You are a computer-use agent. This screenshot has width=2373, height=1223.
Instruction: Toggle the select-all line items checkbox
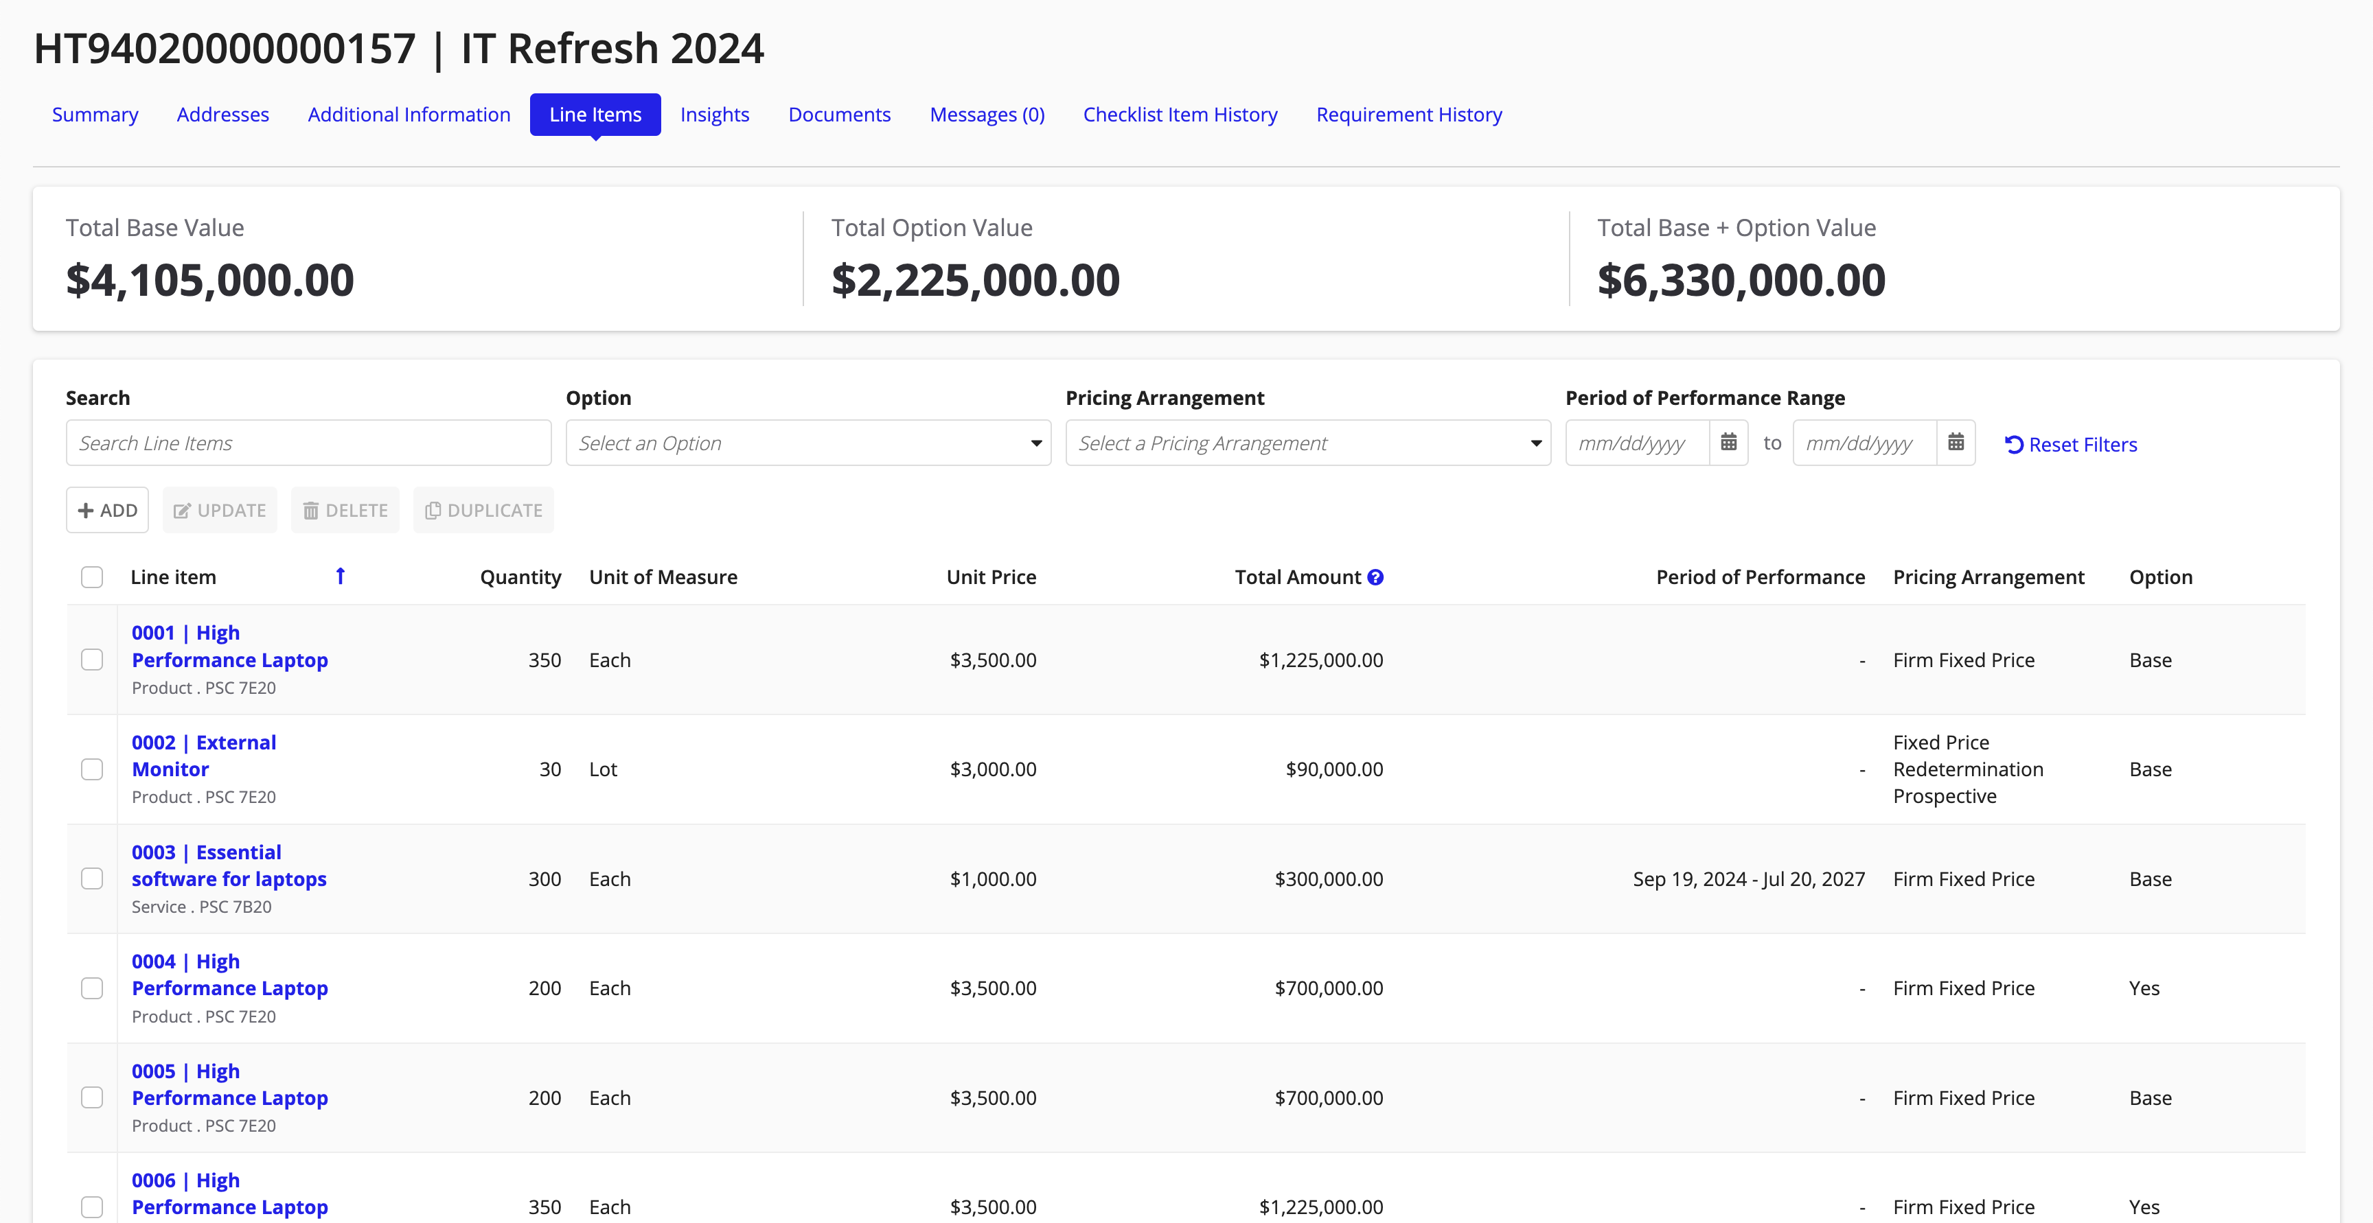pos(92,577)
